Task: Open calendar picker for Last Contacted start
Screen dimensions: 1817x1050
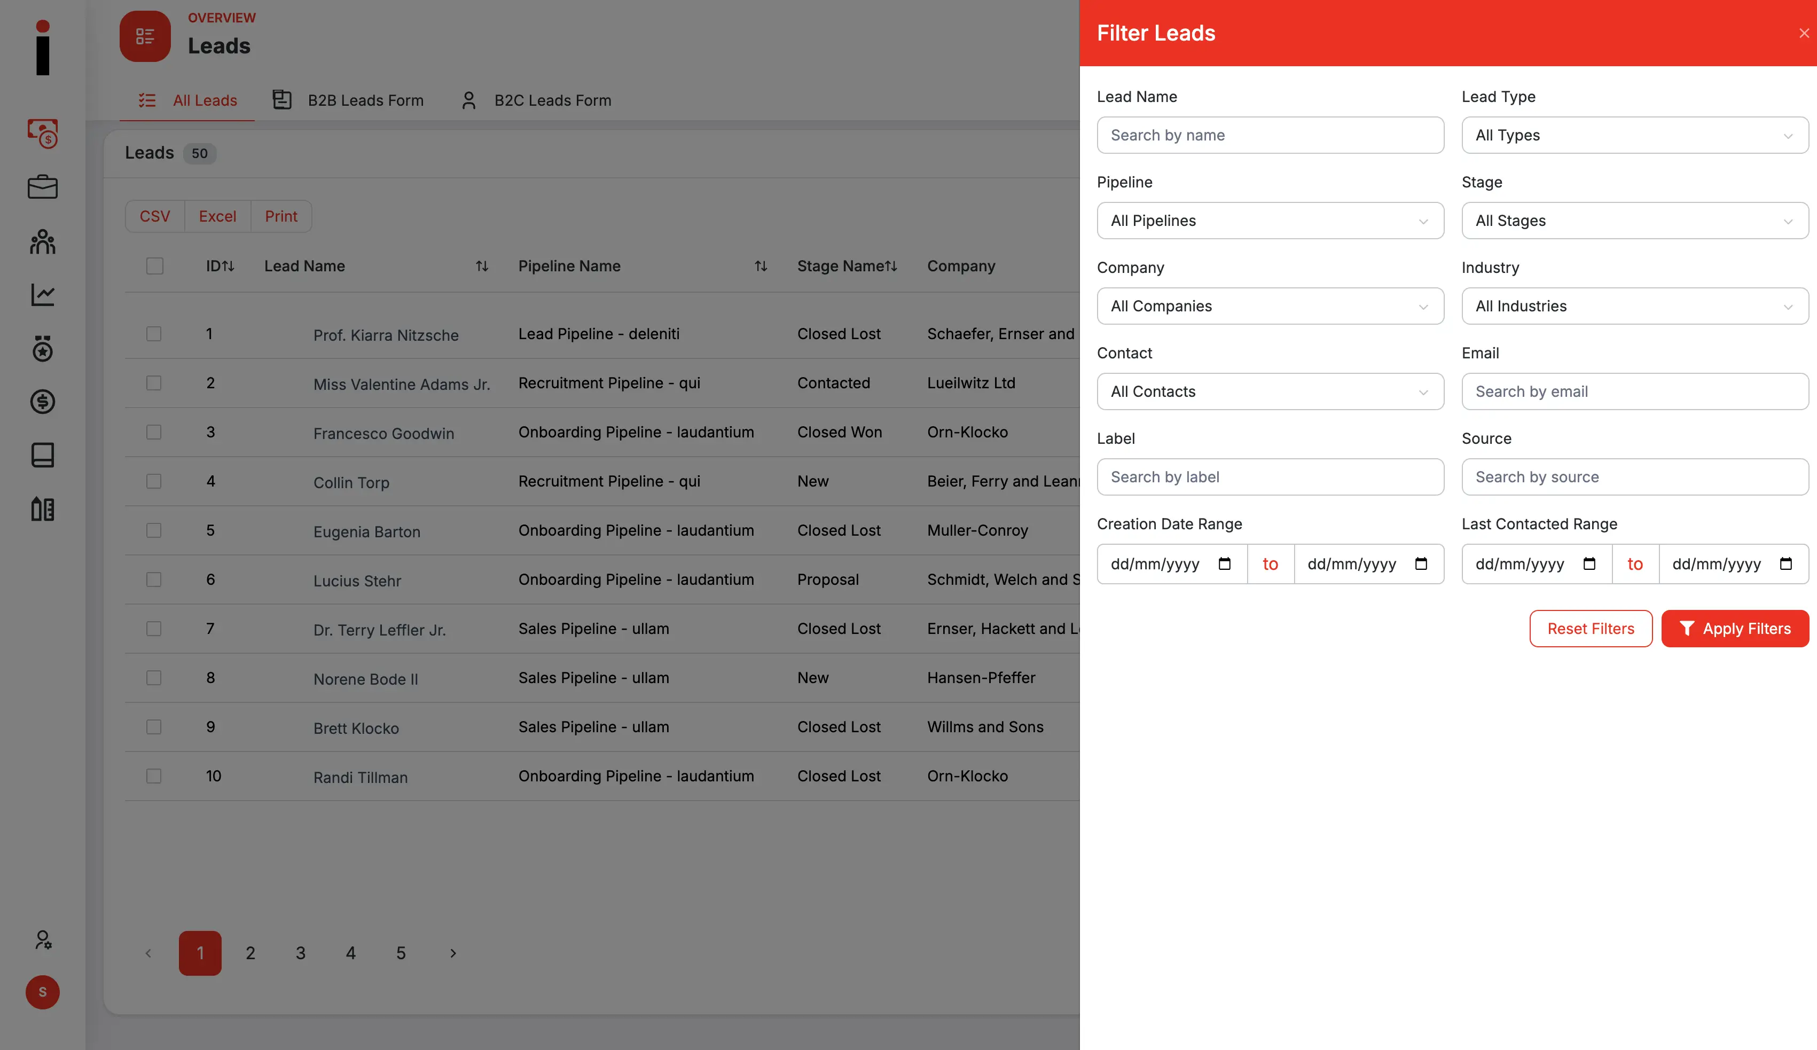Action: [1589, 564]
